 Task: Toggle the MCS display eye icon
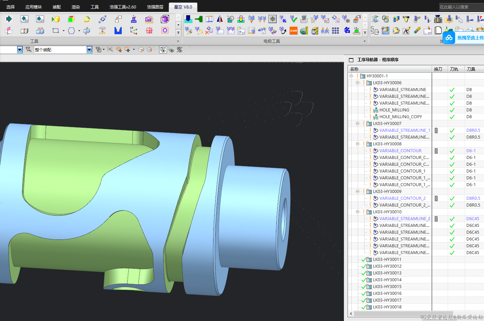[x=163, y=50]
